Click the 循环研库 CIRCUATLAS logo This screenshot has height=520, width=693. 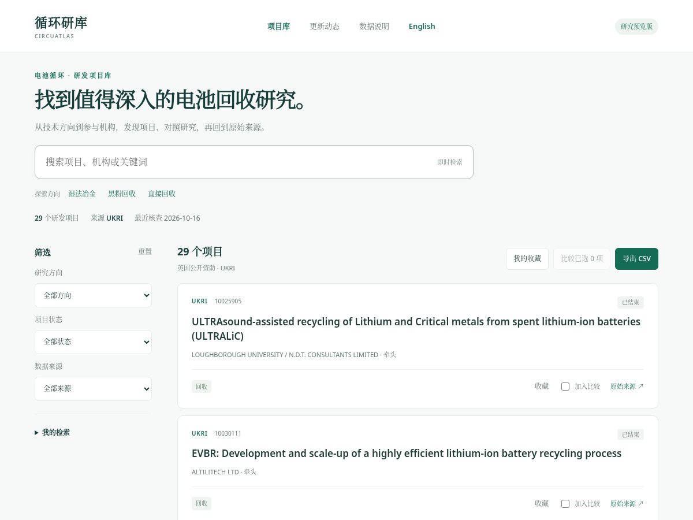point(61,27)
